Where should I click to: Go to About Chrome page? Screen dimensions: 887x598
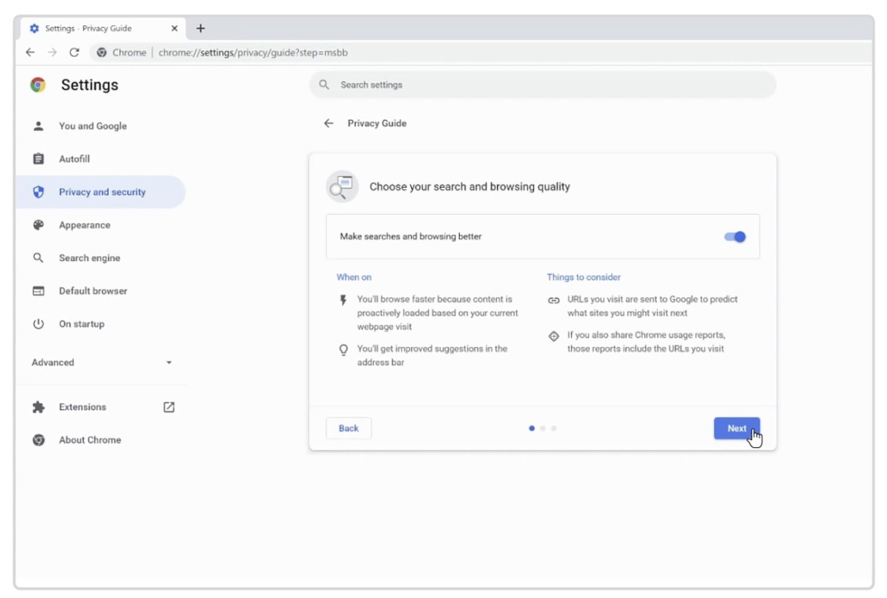coord(90,440)
